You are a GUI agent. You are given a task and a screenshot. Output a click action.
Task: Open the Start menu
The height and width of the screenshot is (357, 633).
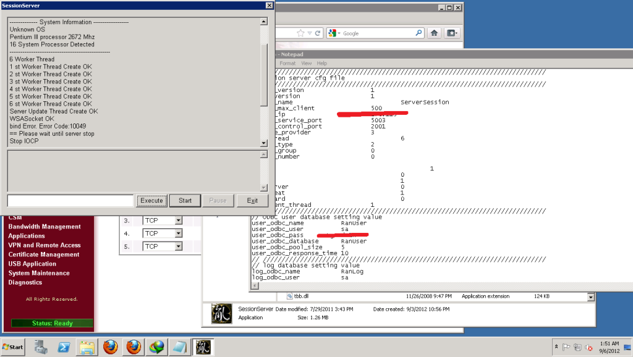click(12, 347)
